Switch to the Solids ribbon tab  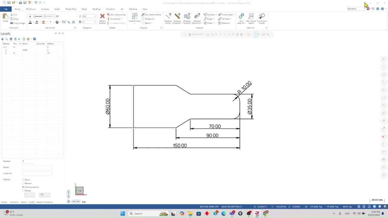pos(57,9)
